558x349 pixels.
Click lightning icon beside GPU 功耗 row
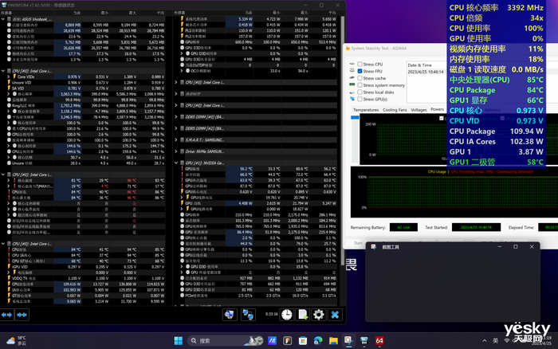(182, 203)
